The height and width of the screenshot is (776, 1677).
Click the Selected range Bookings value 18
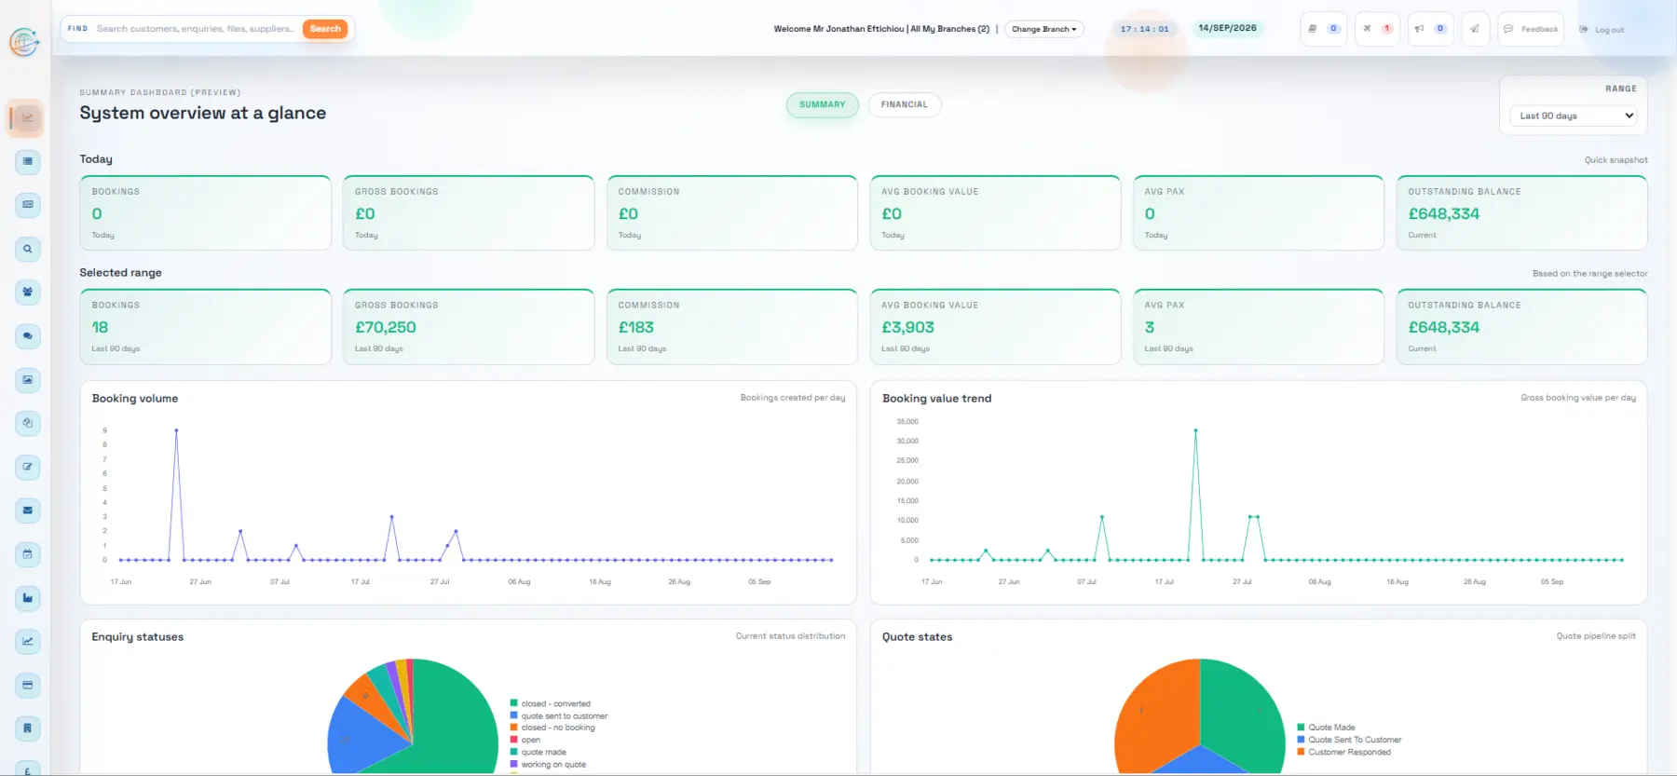pyautogui.click(x=100, y=327)
